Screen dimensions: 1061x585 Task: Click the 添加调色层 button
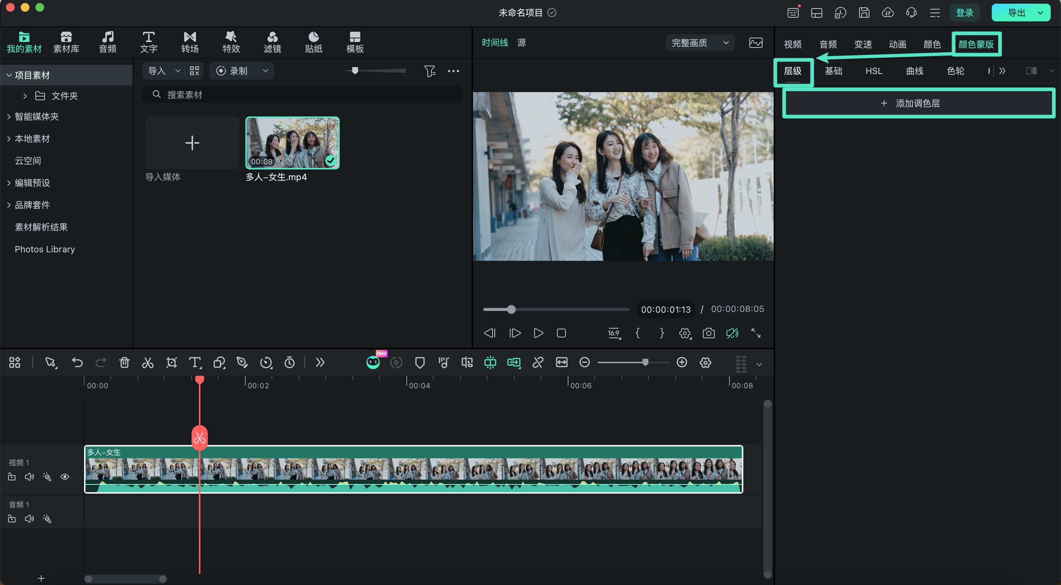(x=918, y=104)
